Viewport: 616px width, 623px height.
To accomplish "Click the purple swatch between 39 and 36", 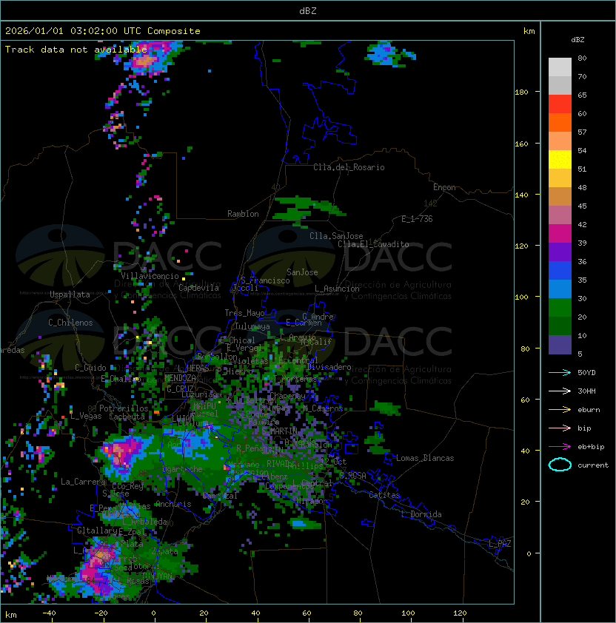I will point(560,252).
